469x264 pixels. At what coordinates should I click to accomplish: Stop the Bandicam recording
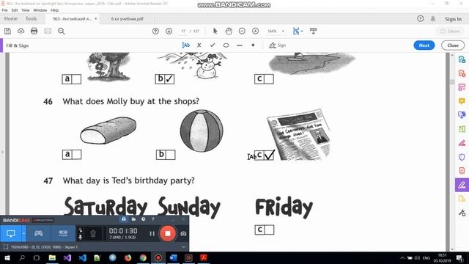point(168,233)
